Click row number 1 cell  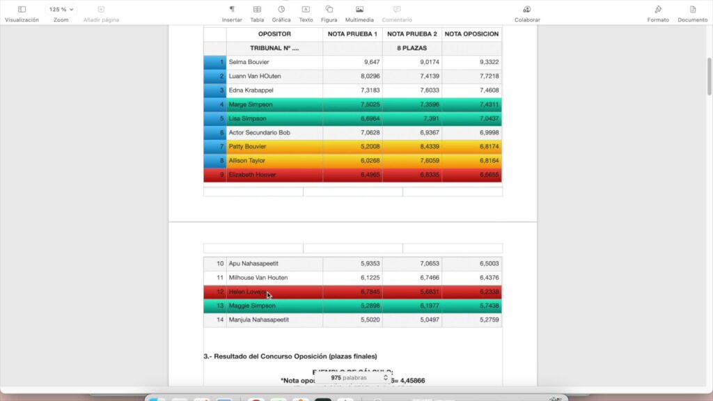[x=215, y=62]
